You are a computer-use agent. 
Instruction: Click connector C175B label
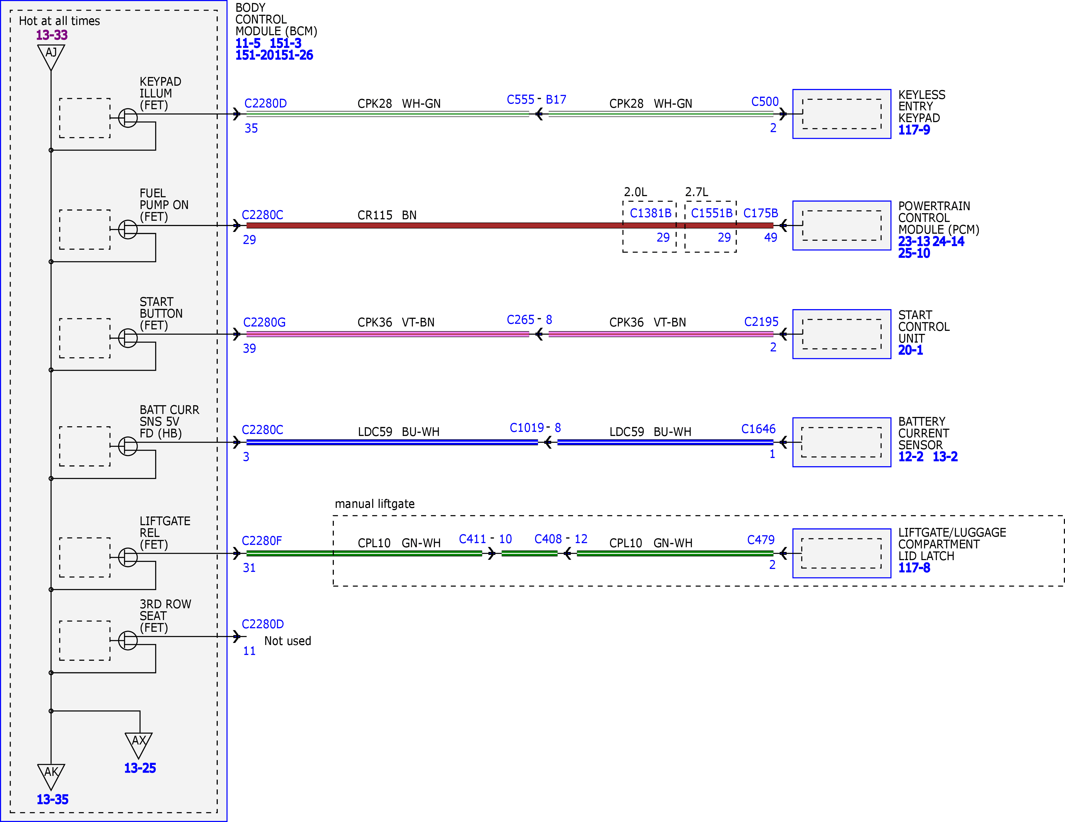pos(760,213)
